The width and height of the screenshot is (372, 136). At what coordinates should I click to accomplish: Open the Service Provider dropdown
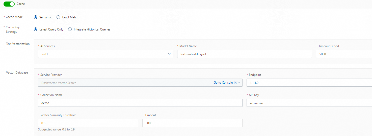(x=124, y=83)
